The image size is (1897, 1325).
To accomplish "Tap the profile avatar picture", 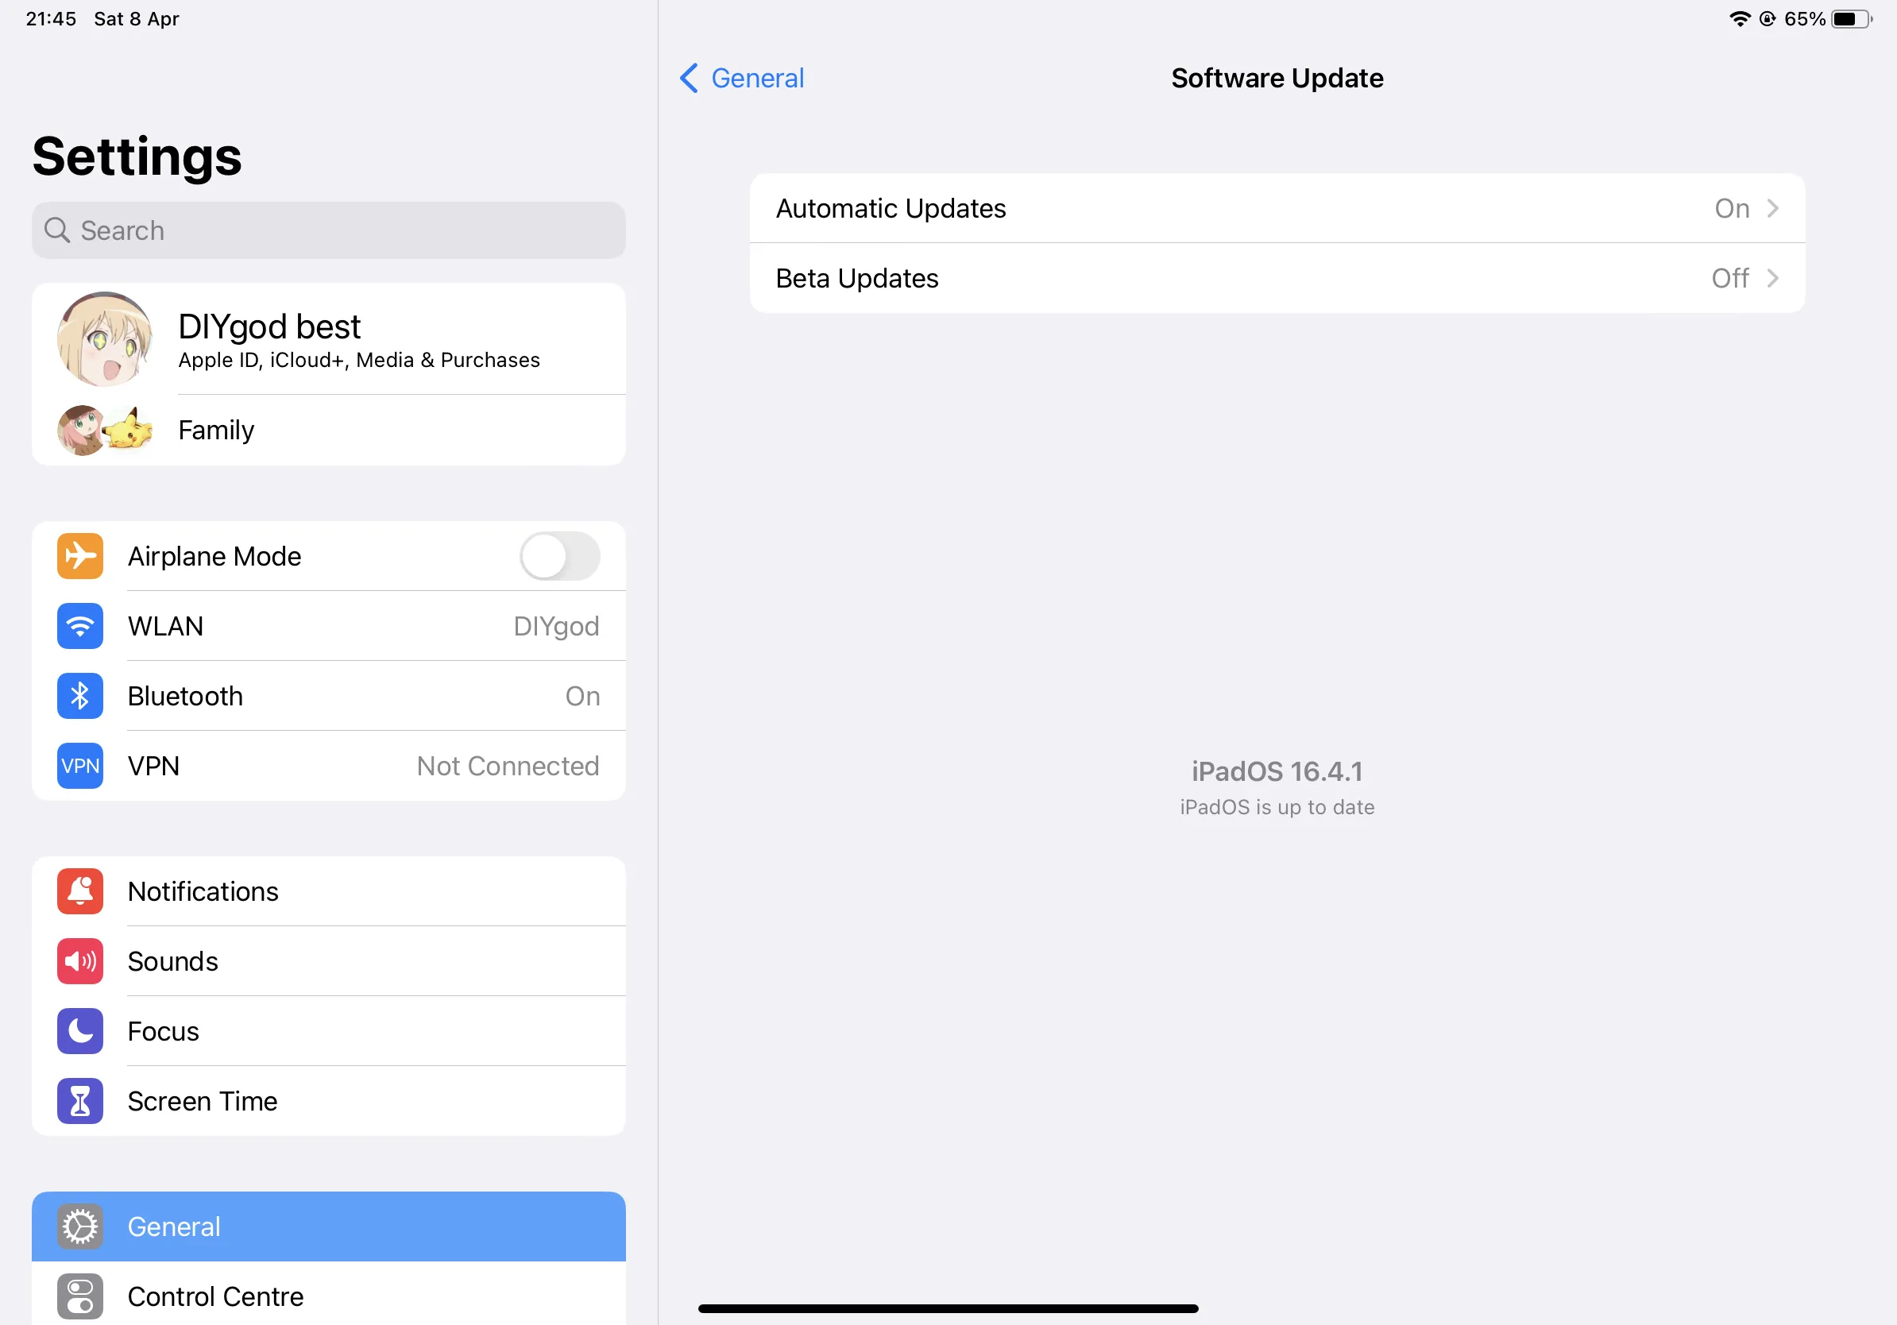I will coord(104,339).
